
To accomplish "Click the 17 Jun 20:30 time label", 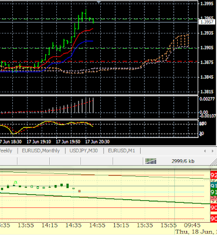I will coord(97,142).
